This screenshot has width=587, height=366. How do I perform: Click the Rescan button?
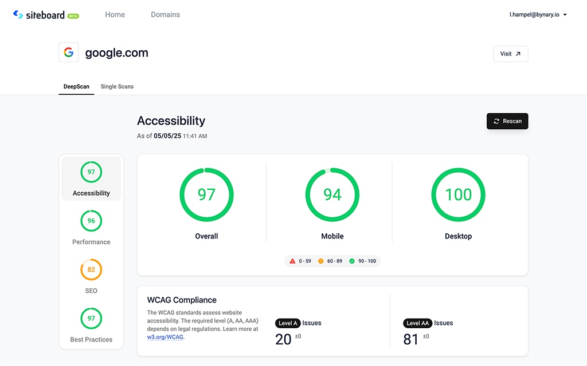[507, 121]
